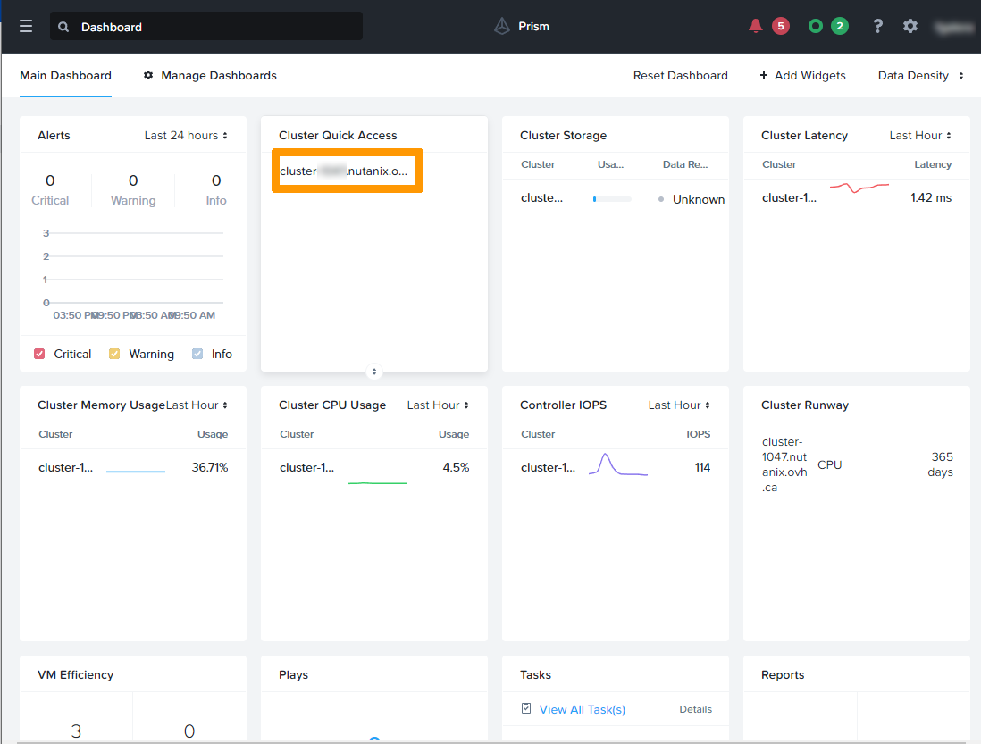Open the Manage Dashboards tab
Image resolution: width=981 pixels, height=744 pixels.
point(218,76)
